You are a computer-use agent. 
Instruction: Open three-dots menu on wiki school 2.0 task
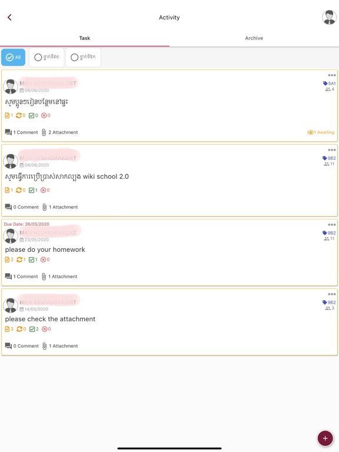(x=332, y=150)
